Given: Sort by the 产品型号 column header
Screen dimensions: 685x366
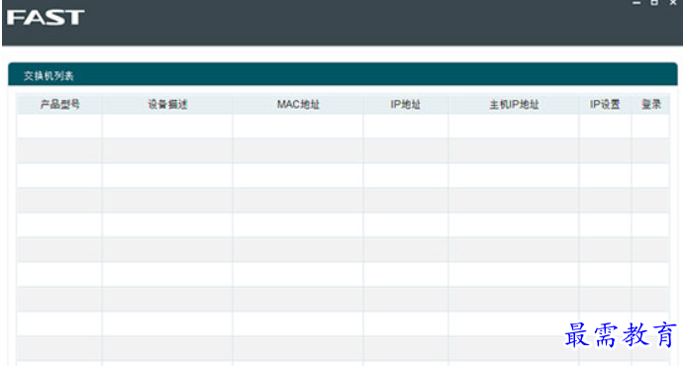Looking at the screenshot, I should (x=59, y=105).
